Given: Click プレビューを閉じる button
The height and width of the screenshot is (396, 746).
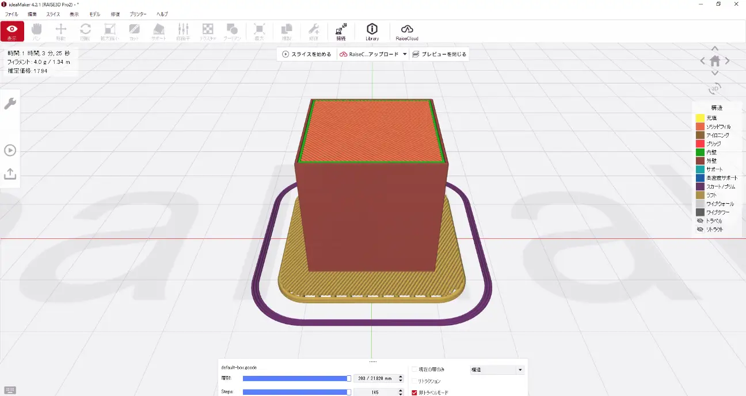Looking at the screenshot, I should pyautogui.click(x=439, y=54).
